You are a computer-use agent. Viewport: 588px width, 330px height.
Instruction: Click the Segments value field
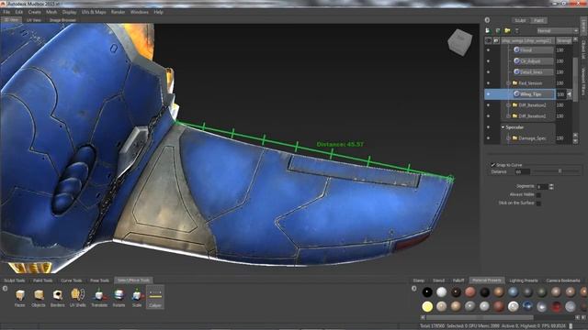(x=542, y=186)
